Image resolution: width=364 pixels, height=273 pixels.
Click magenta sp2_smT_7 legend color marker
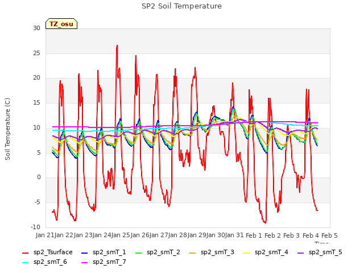[x=85, y=263]
